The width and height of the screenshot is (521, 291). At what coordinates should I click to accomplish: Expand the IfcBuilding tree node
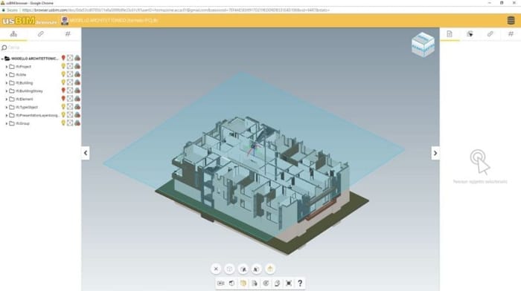coord(6,83)
